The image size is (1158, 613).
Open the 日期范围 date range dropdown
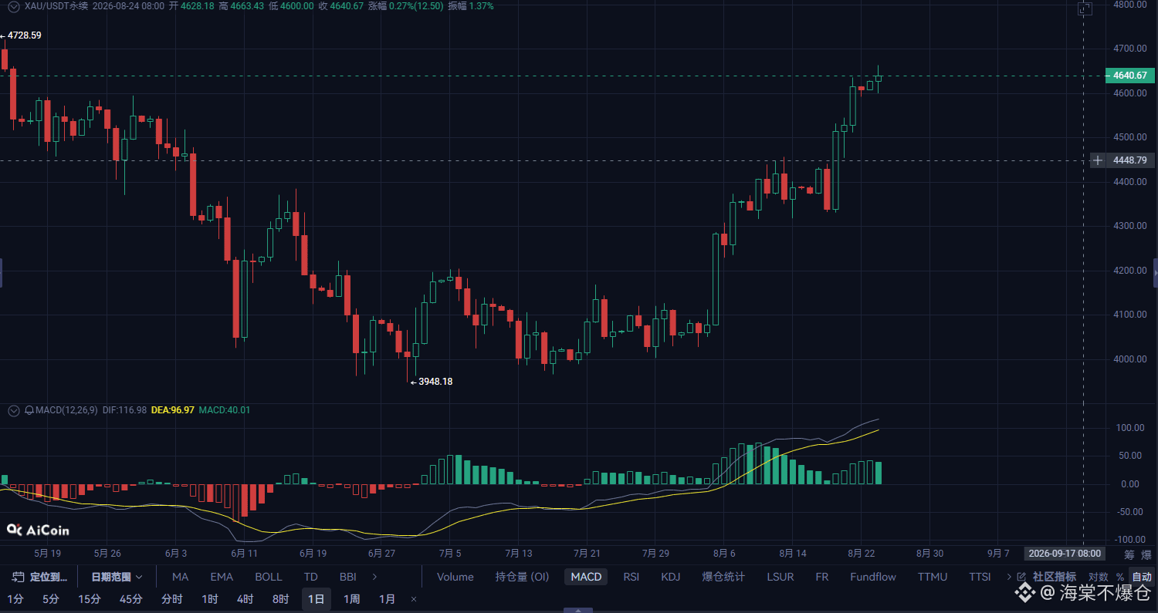(x=117, y=577)
